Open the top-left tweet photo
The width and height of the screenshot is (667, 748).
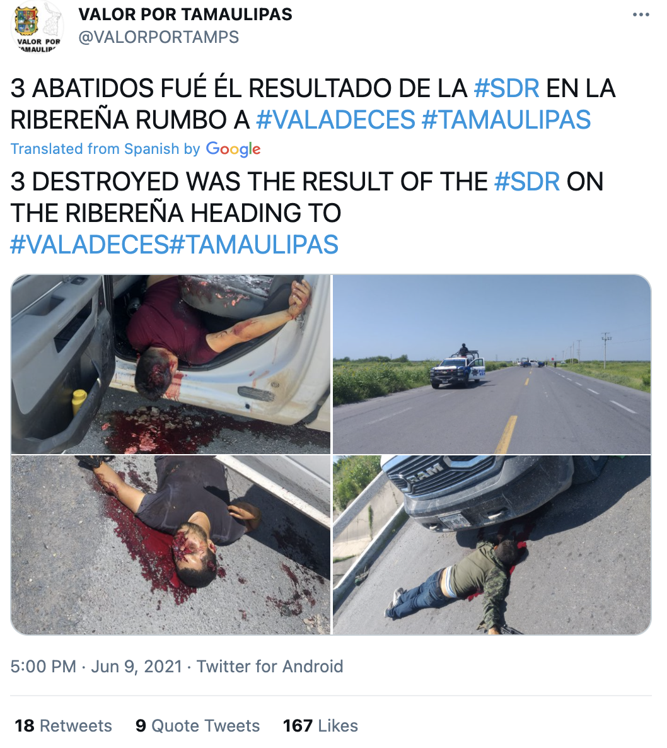click(171, 364)
